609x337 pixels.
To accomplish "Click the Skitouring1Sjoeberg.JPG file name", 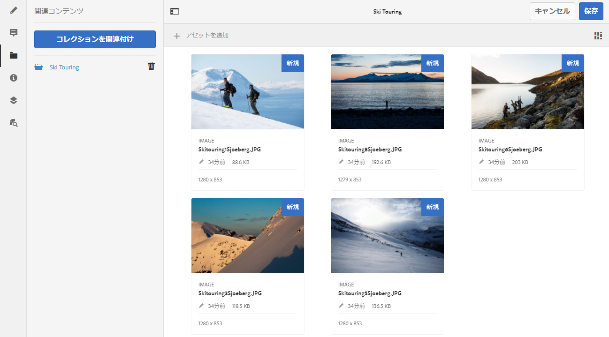I will coord(230,150).
